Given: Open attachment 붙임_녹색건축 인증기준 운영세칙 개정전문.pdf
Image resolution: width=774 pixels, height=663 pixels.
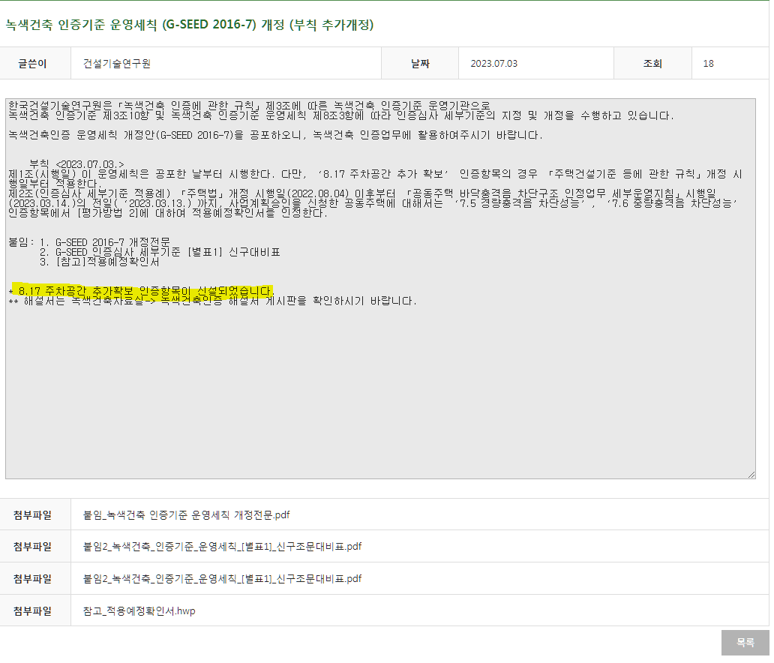Looking at the screenshot, I should [186, 515].
